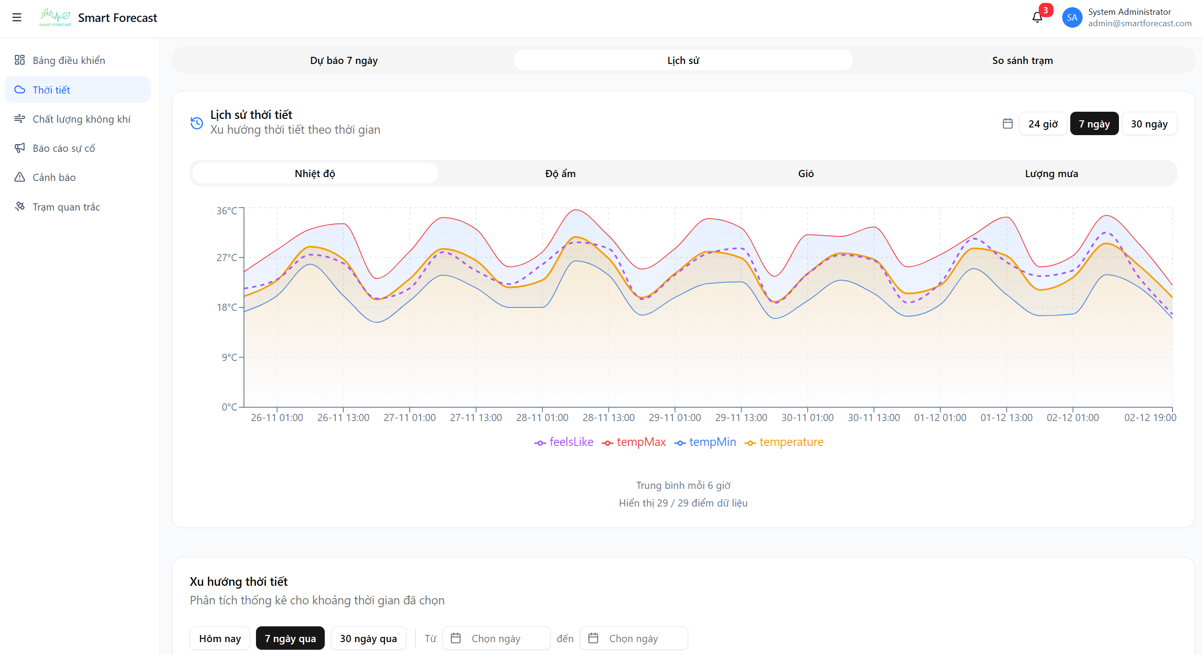
Task: Open the Từ start date picker
Action: (496, 638)
